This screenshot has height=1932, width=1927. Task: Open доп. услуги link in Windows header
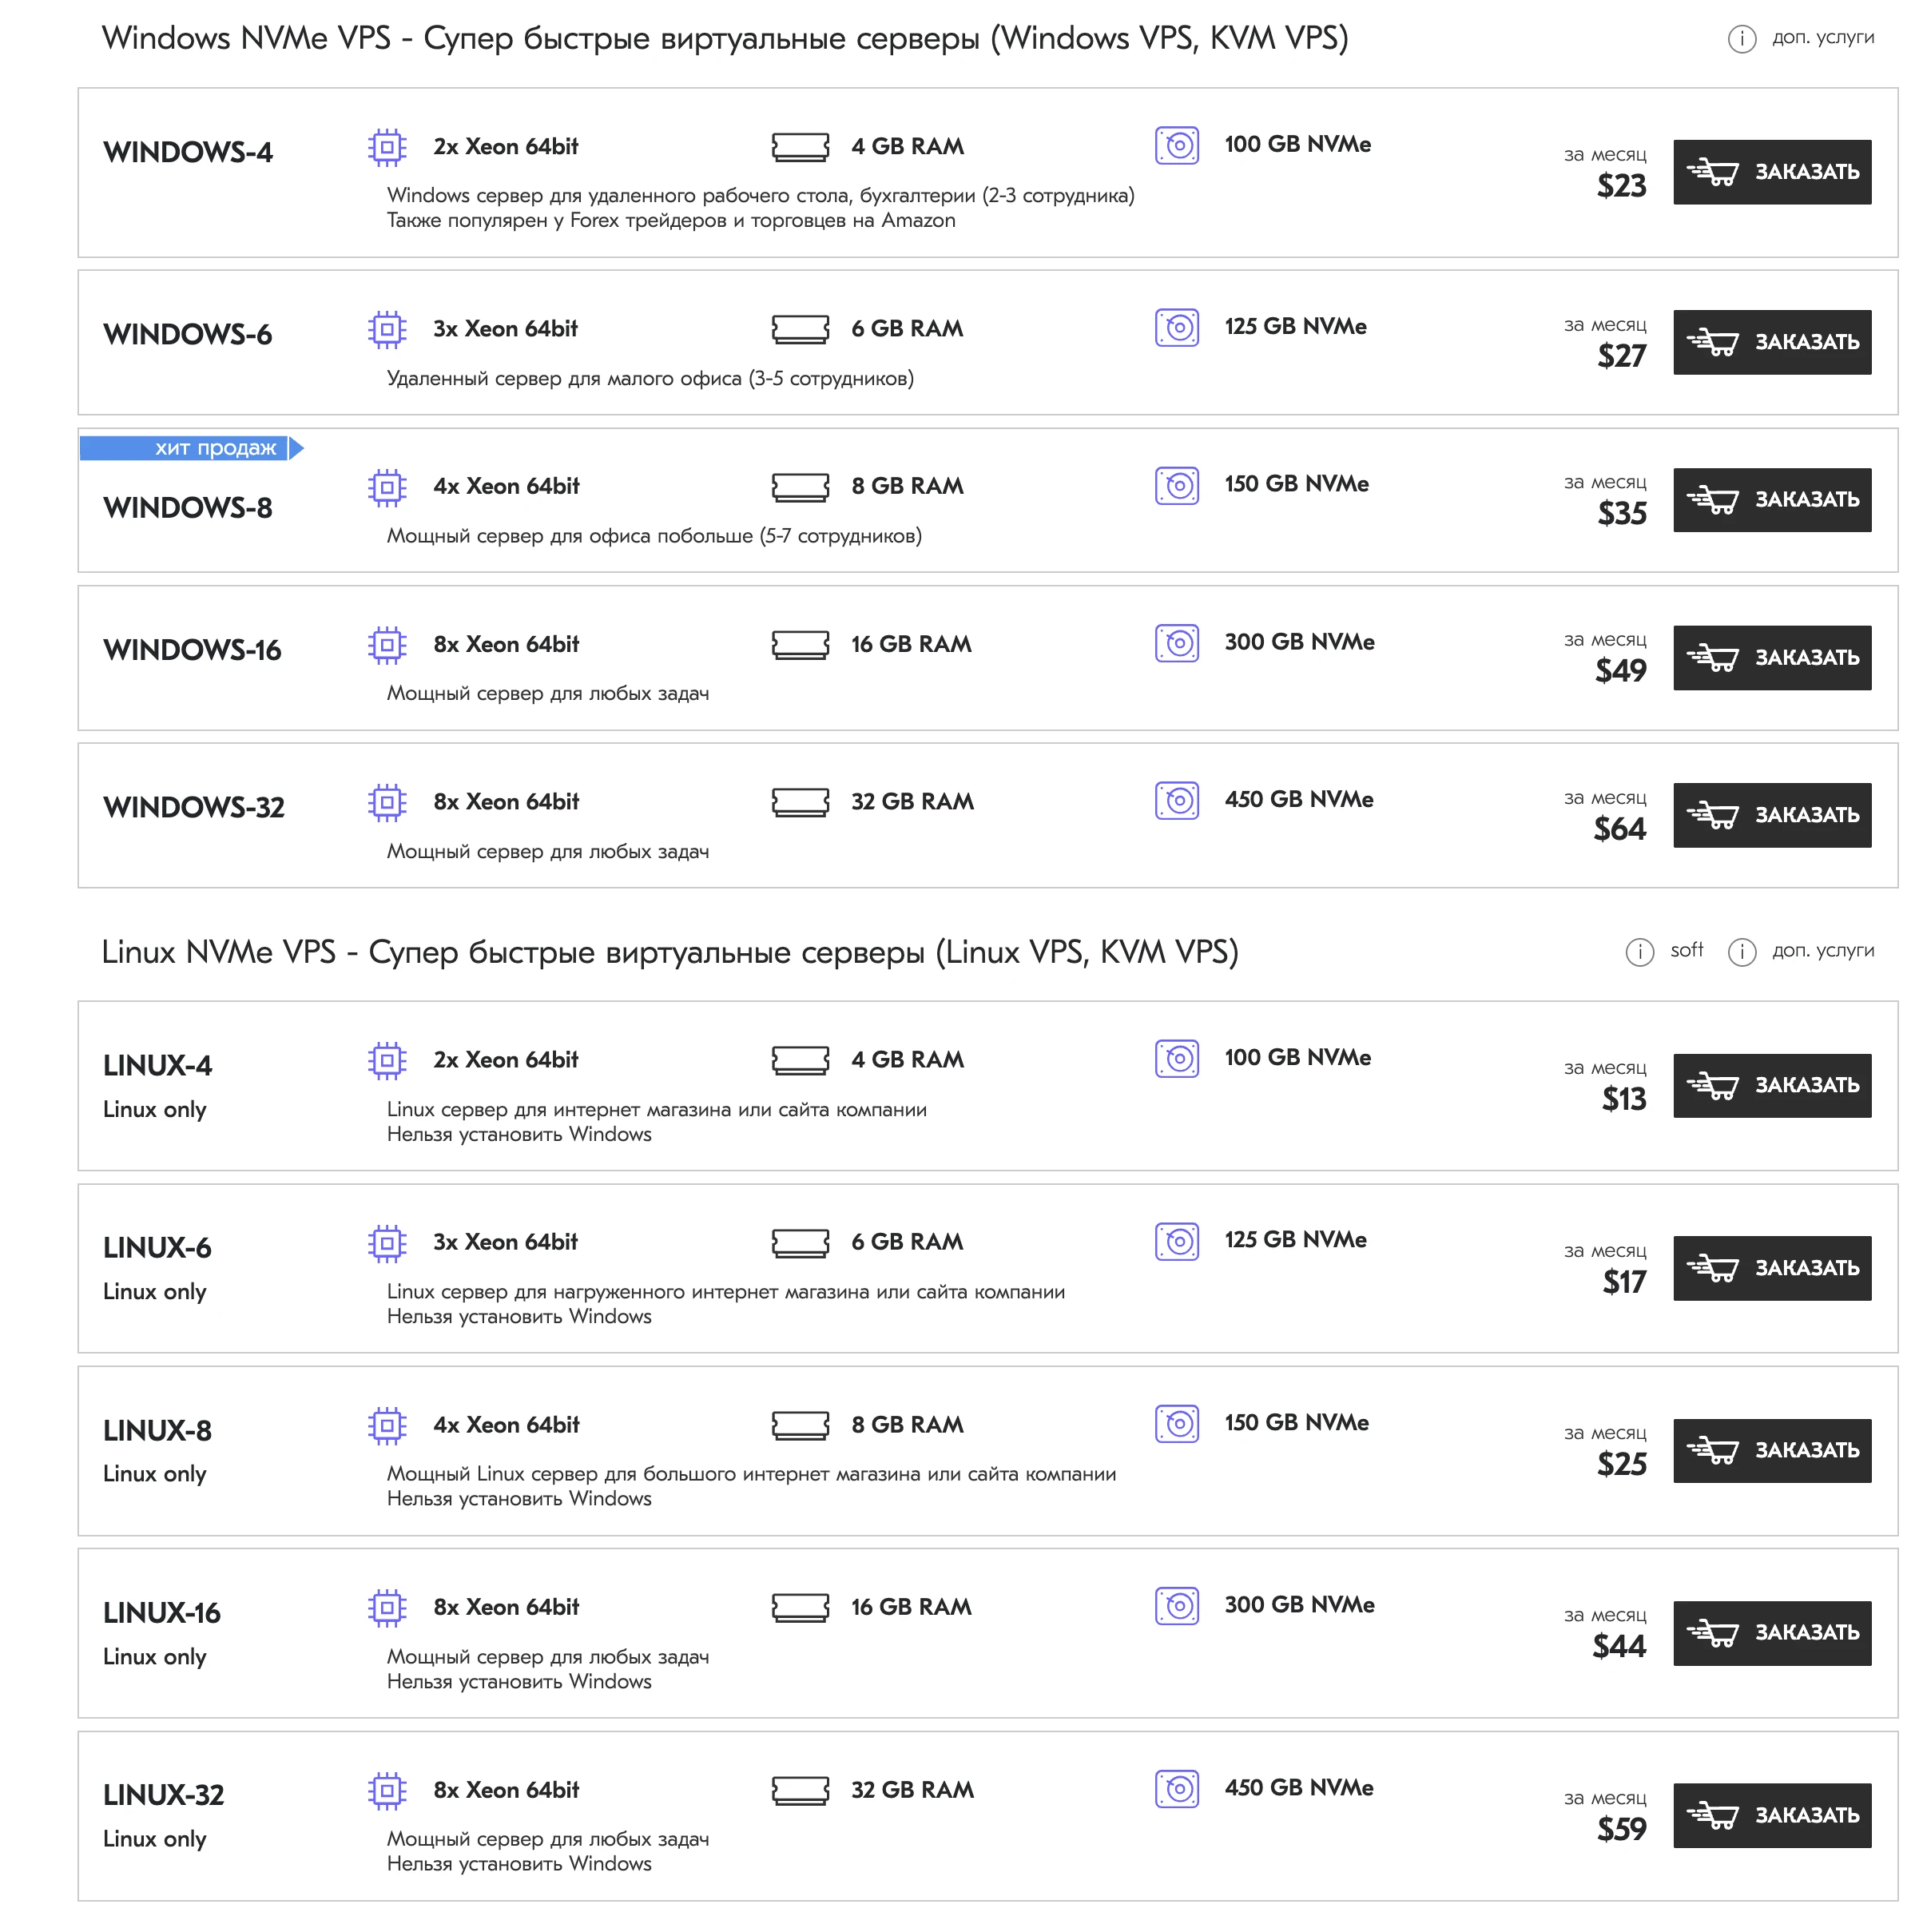point(1823,38)
